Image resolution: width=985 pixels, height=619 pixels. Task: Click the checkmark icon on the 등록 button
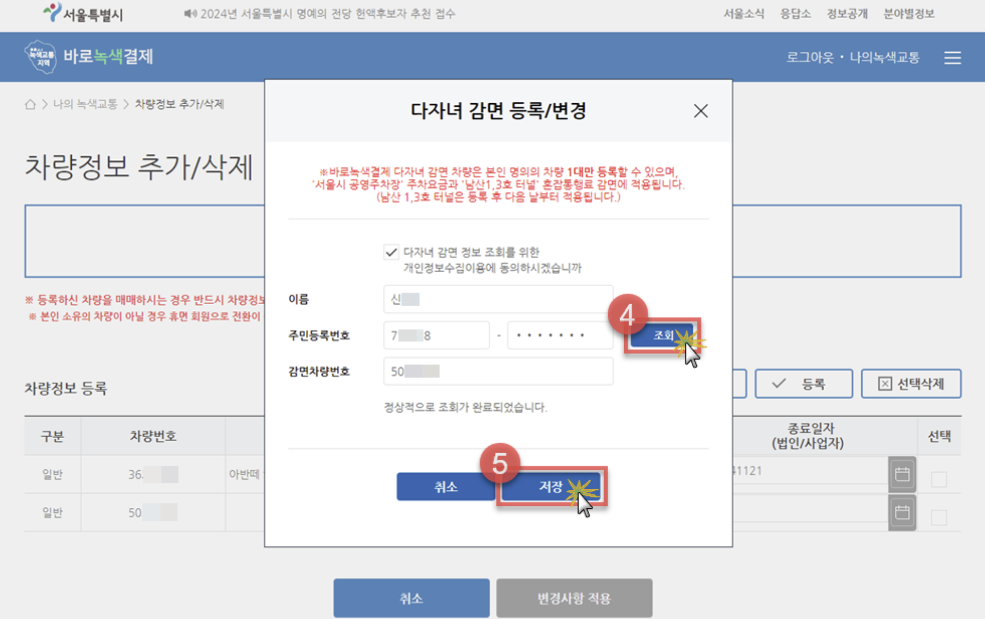(x=779, y=384)
